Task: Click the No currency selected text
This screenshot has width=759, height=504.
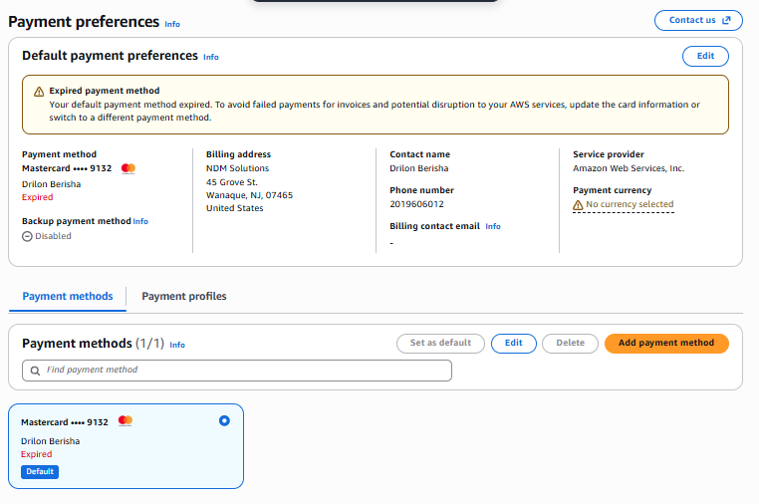Action: click(630, 204)
